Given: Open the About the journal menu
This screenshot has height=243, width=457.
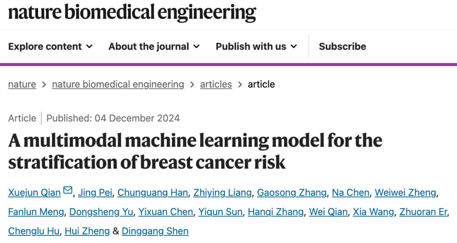Looking at the screenshot, I should 154,47.
